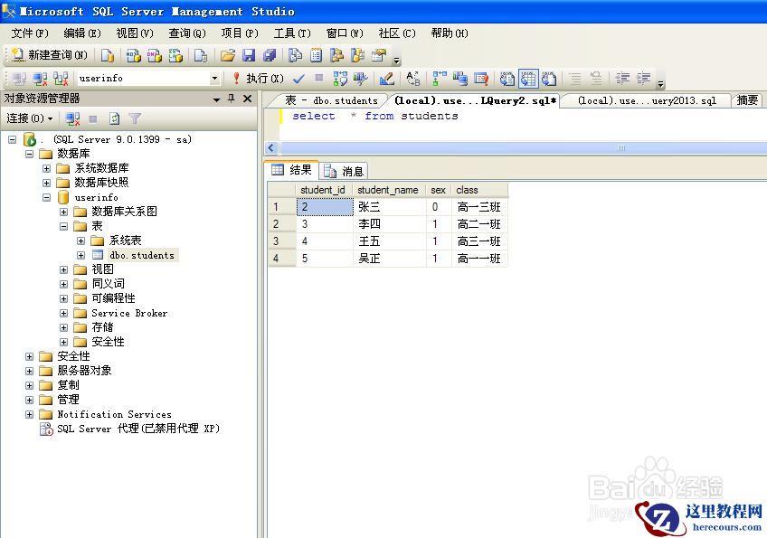Click the Summary page toolbar icon

pyautogui.click(x=316, y=55)
